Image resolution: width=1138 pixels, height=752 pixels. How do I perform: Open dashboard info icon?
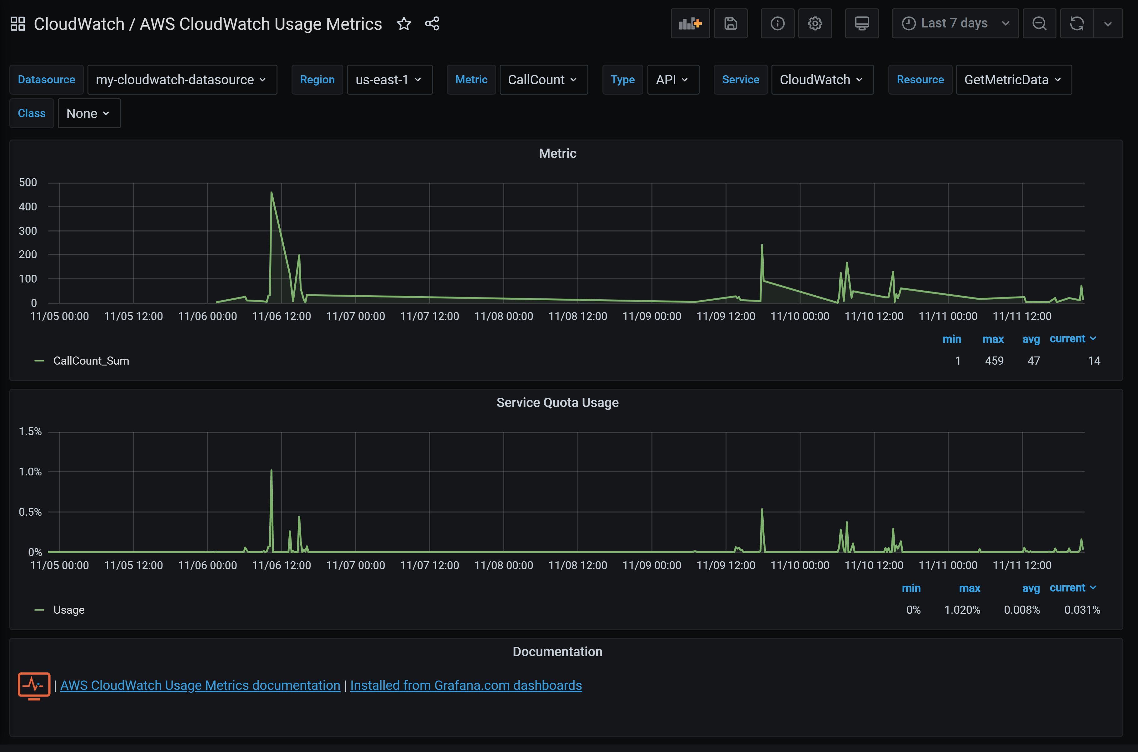coord(777,23)
